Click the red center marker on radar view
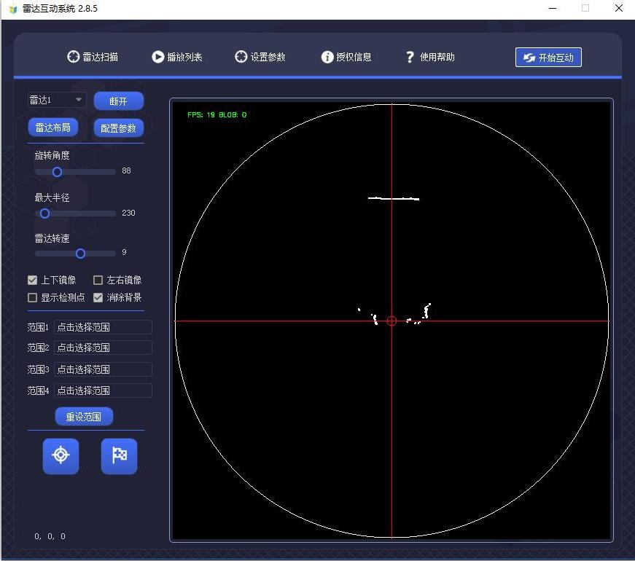The image size is (635, 561). click(x=391, y=321)
